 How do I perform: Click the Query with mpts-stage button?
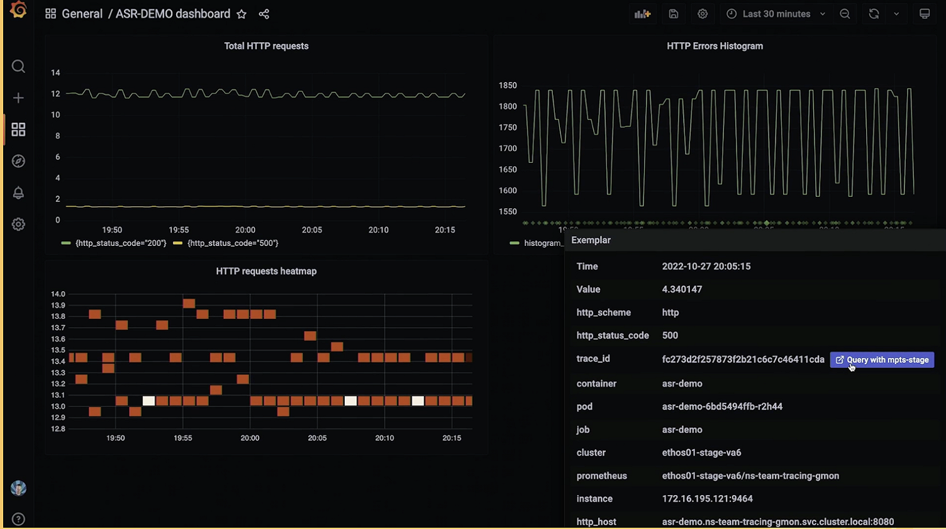tap(882, 359)
